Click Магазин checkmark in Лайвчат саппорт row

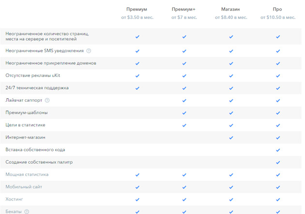(231, 100)
